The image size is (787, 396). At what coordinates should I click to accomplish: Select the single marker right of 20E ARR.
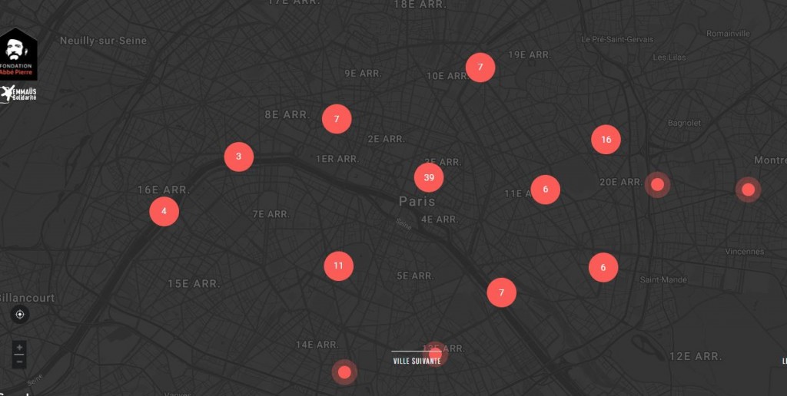click(x=657, y=184)
